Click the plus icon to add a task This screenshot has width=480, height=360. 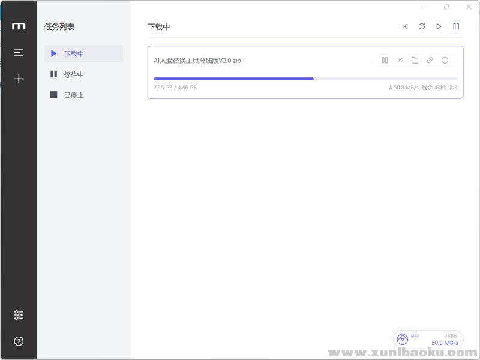(x=19, y=79)
